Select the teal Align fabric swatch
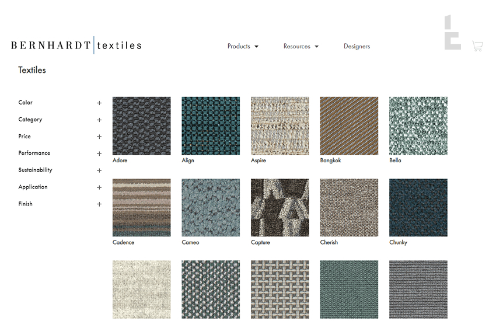 (x=211, y=125)
